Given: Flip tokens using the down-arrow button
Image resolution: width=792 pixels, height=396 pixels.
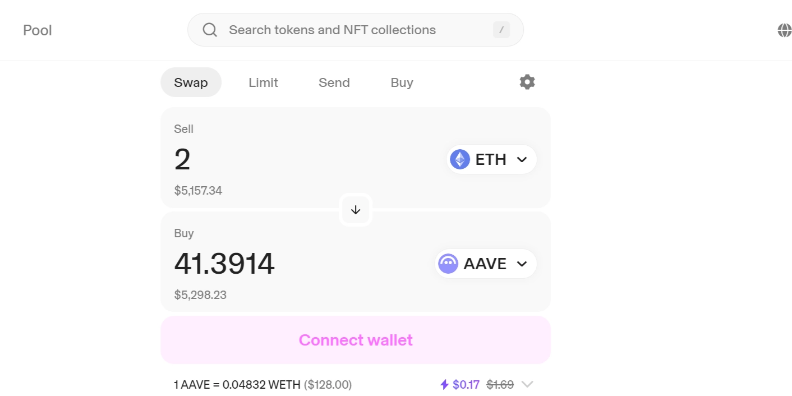Looking at the screenshot, I should 356,210.
